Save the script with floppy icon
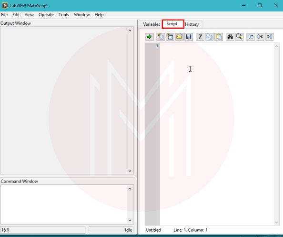This screenshot has width=283, height=237. pos(189,37)
